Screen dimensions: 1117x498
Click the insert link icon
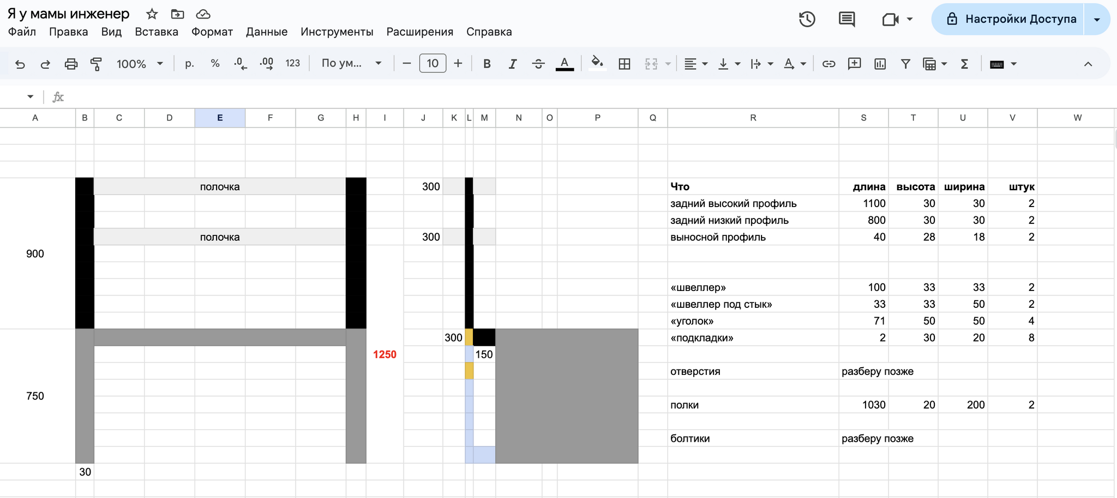pos(828,64)
